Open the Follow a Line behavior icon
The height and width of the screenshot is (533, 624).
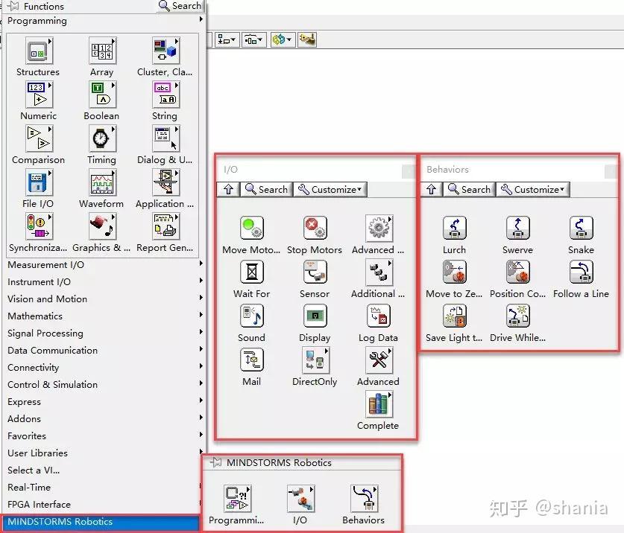(581, 272)
